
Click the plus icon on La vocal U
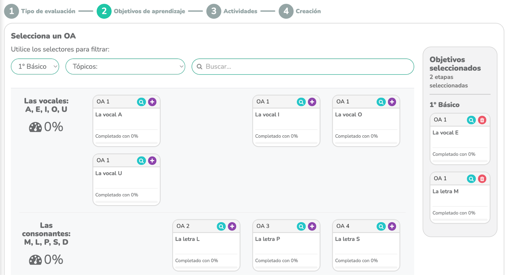pyautogui.click(x=152, y=161)
